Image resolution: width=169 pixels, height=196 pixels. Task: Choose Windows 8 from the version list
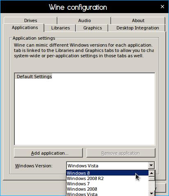click(x=107, y=173)
